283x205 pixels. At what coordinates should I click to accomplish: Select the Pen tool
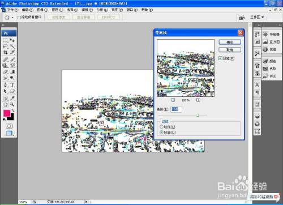pos(5,85)
